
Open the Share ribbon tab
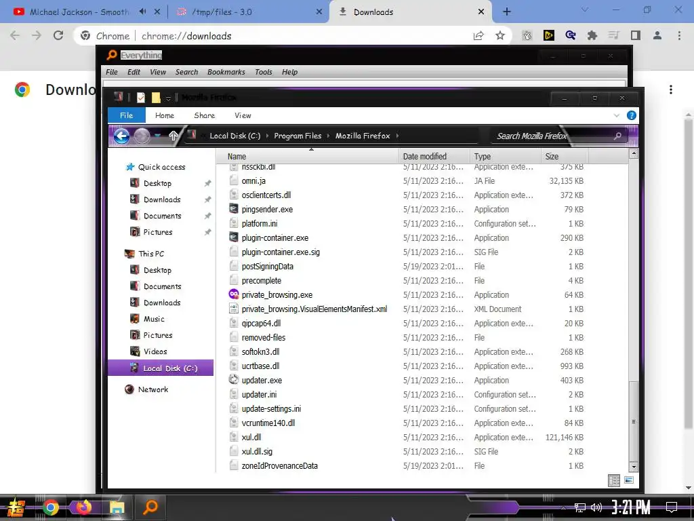[205, 115]
